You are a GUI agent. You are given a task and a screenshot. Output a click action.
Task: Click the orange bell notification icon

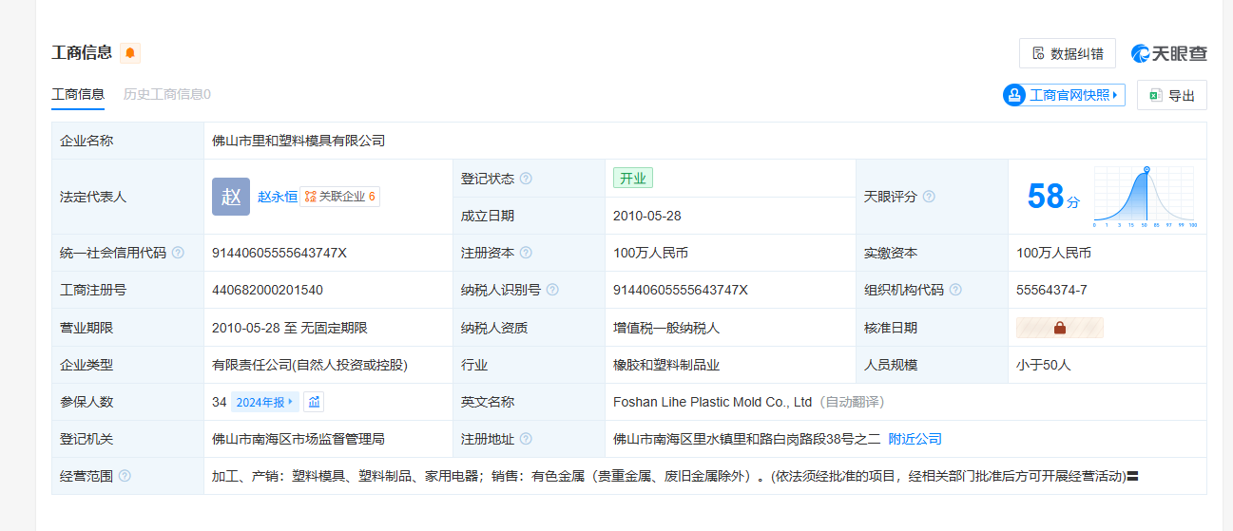(130, 53)
